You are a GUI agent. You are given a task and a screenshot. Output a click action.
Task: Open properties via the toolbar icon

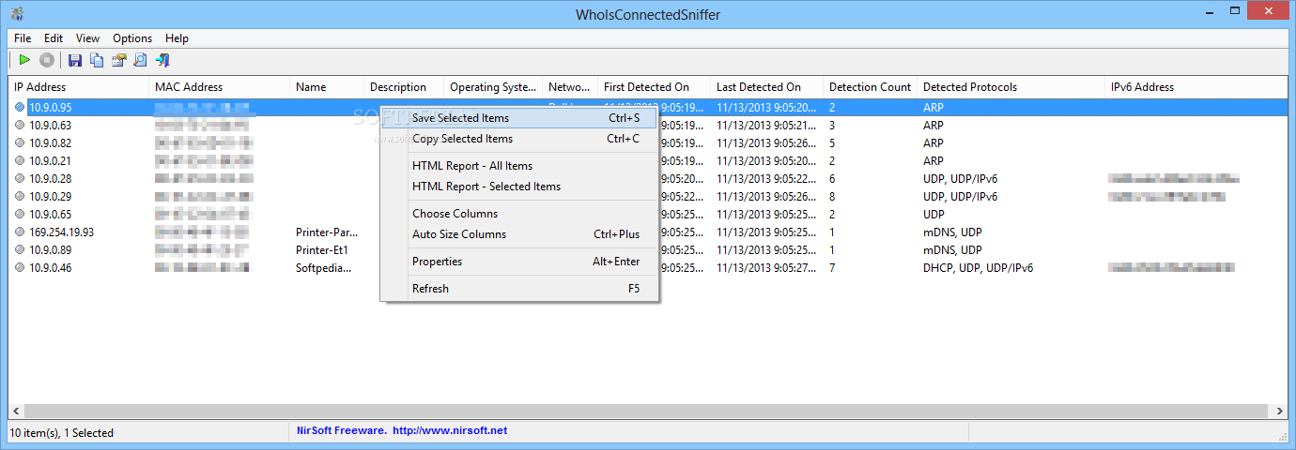coord(118,61)
